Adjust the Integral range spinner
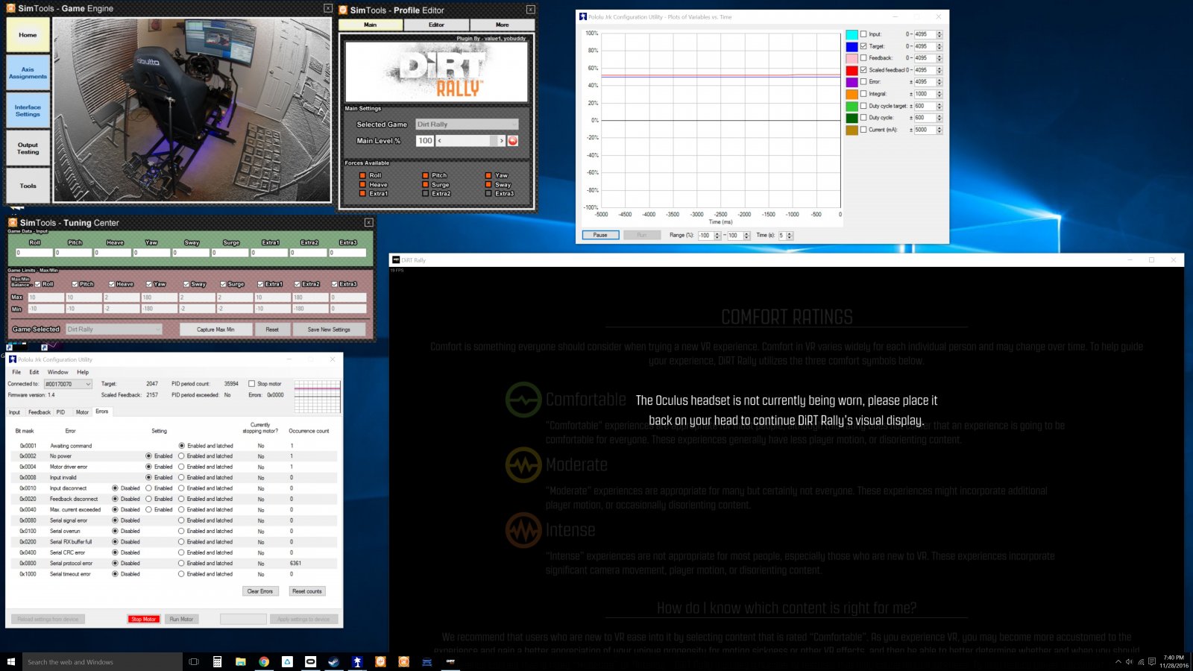This screenshot has width=1193, height=671. click(939, 94)
